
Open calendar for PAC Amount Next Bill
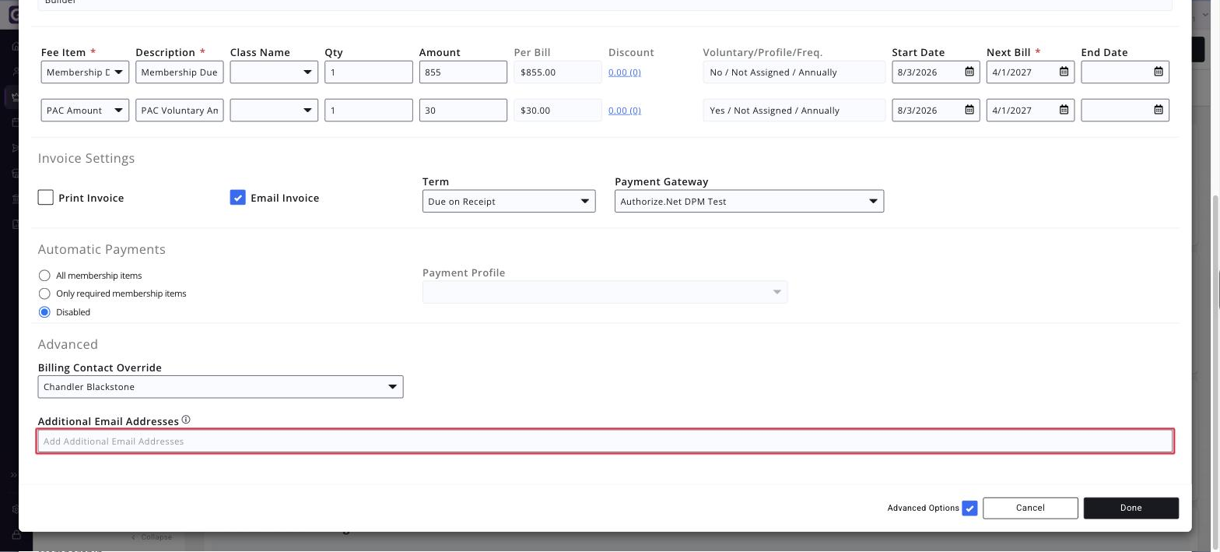pos(1064,110)
